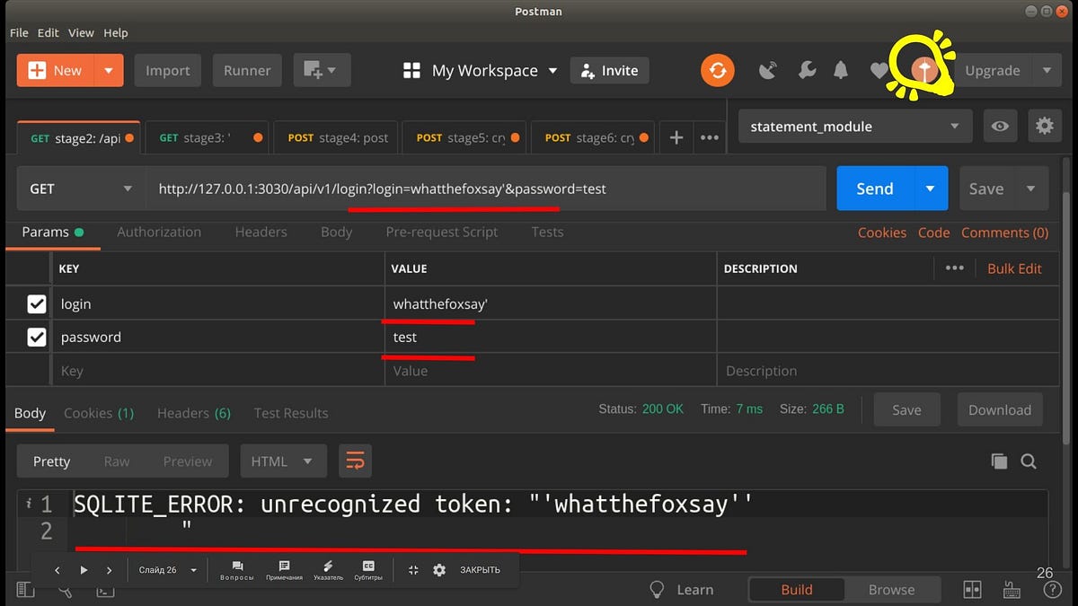Open manage environments gear icon
The image size is (1078, 606).
tap(1044, 127)
